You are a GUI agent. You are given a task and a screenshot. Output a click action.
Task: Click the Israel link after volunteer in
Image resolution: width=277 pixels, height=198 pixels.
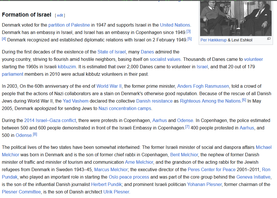pos(202,67)
